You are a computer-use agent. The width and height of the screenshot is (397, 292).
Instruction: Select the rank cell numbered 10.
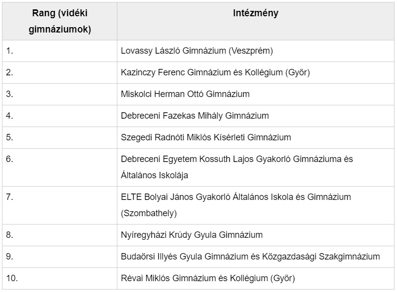(x=12, y=278)
